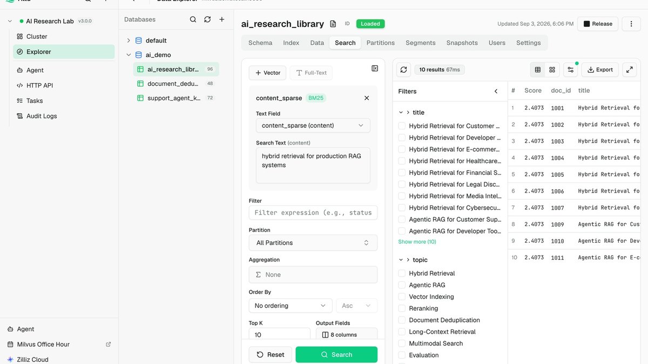Enable the Document Deduplication filter
648x364 pixels.
(x=402, y=320)
